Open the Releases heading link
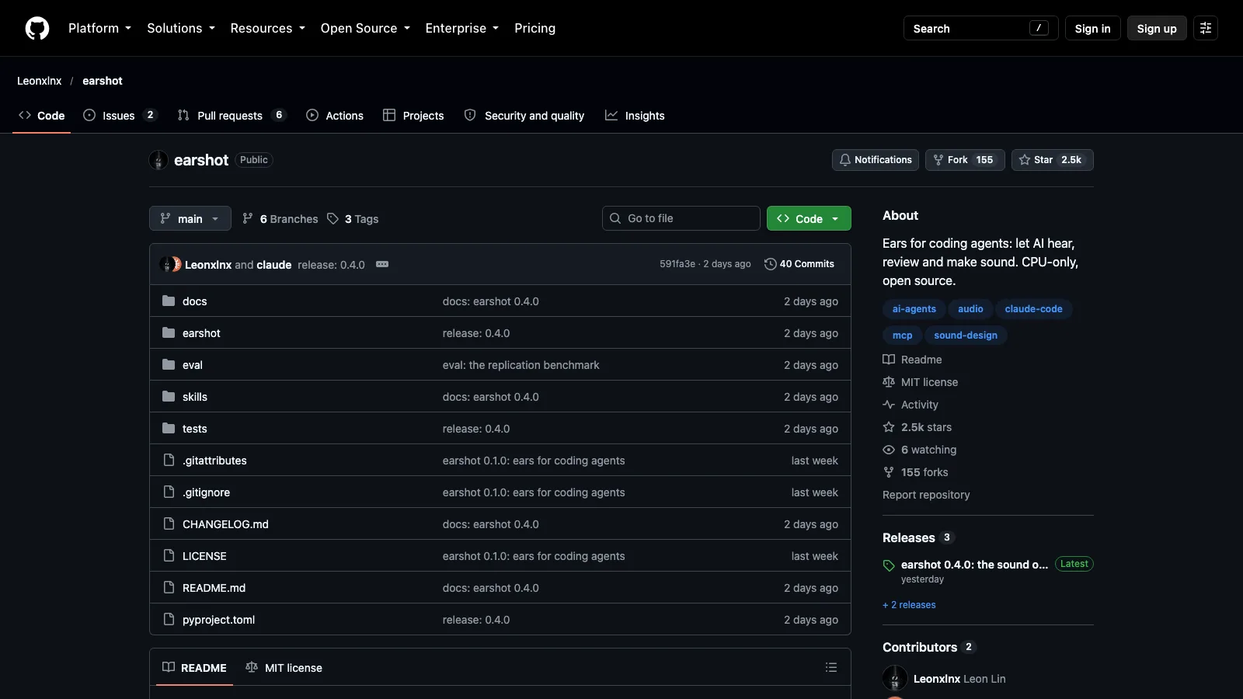Screen dimensions: 1243x699 (x=917, y=537)
